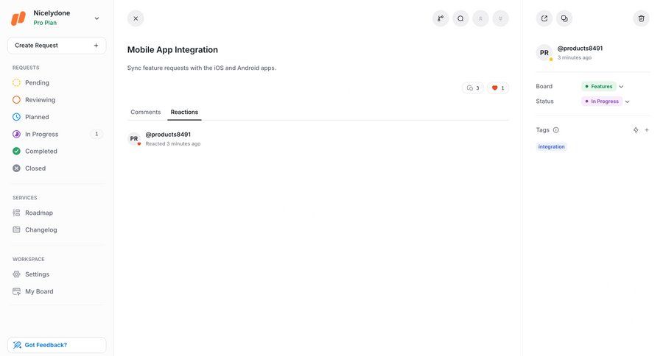Click the Create Request button
This screenshot has height=356, width=663.
pyautogui.click(x=57, y=46)
